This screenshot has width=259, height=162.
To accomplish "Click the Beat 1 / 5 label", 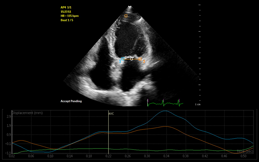I will click(x=67, y=20).
